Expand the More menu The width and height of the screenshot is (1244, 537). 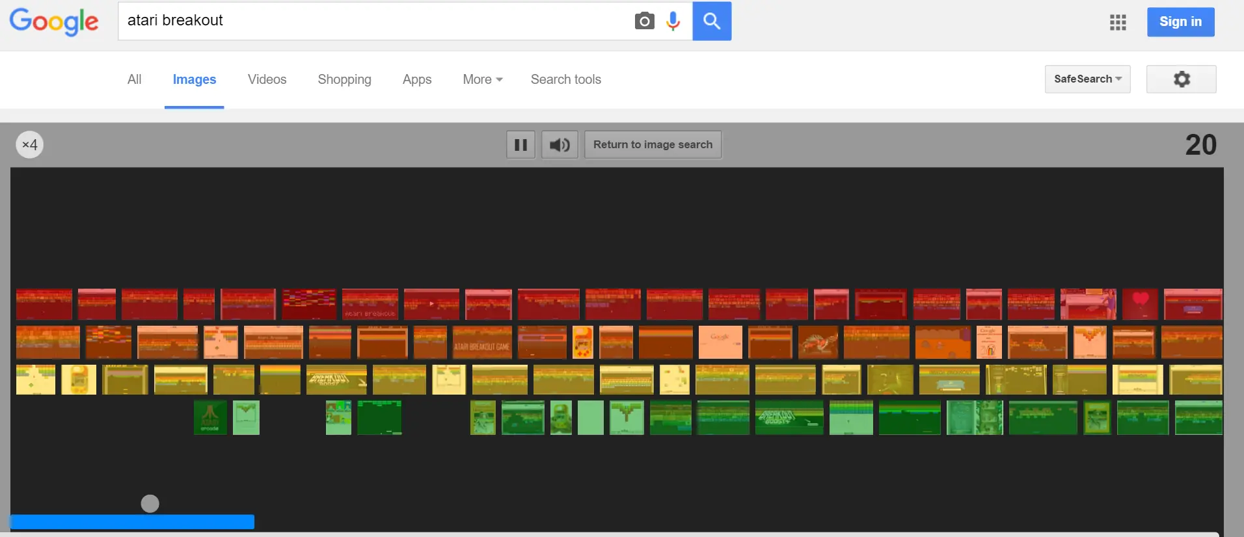(x=483, y=79)
